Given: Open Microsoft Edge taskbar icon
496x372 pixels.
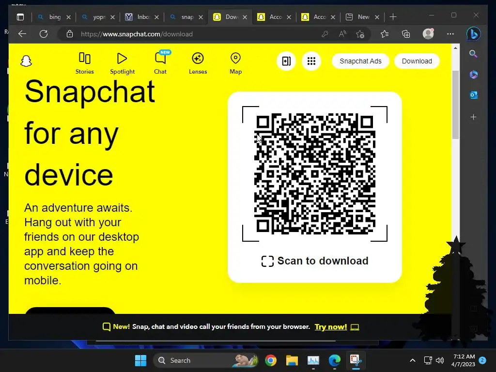Looking at the screenshot, I should coord(334,360).
